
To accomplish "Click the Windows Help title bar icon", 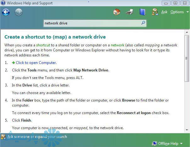I will pos(3,3).
